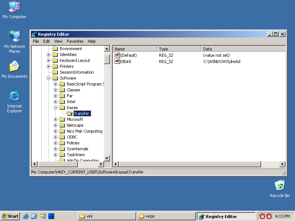Click the values pane scroll-right arrow
The width and height of the screenshot is (295, 221).
[x=282, y=164]
